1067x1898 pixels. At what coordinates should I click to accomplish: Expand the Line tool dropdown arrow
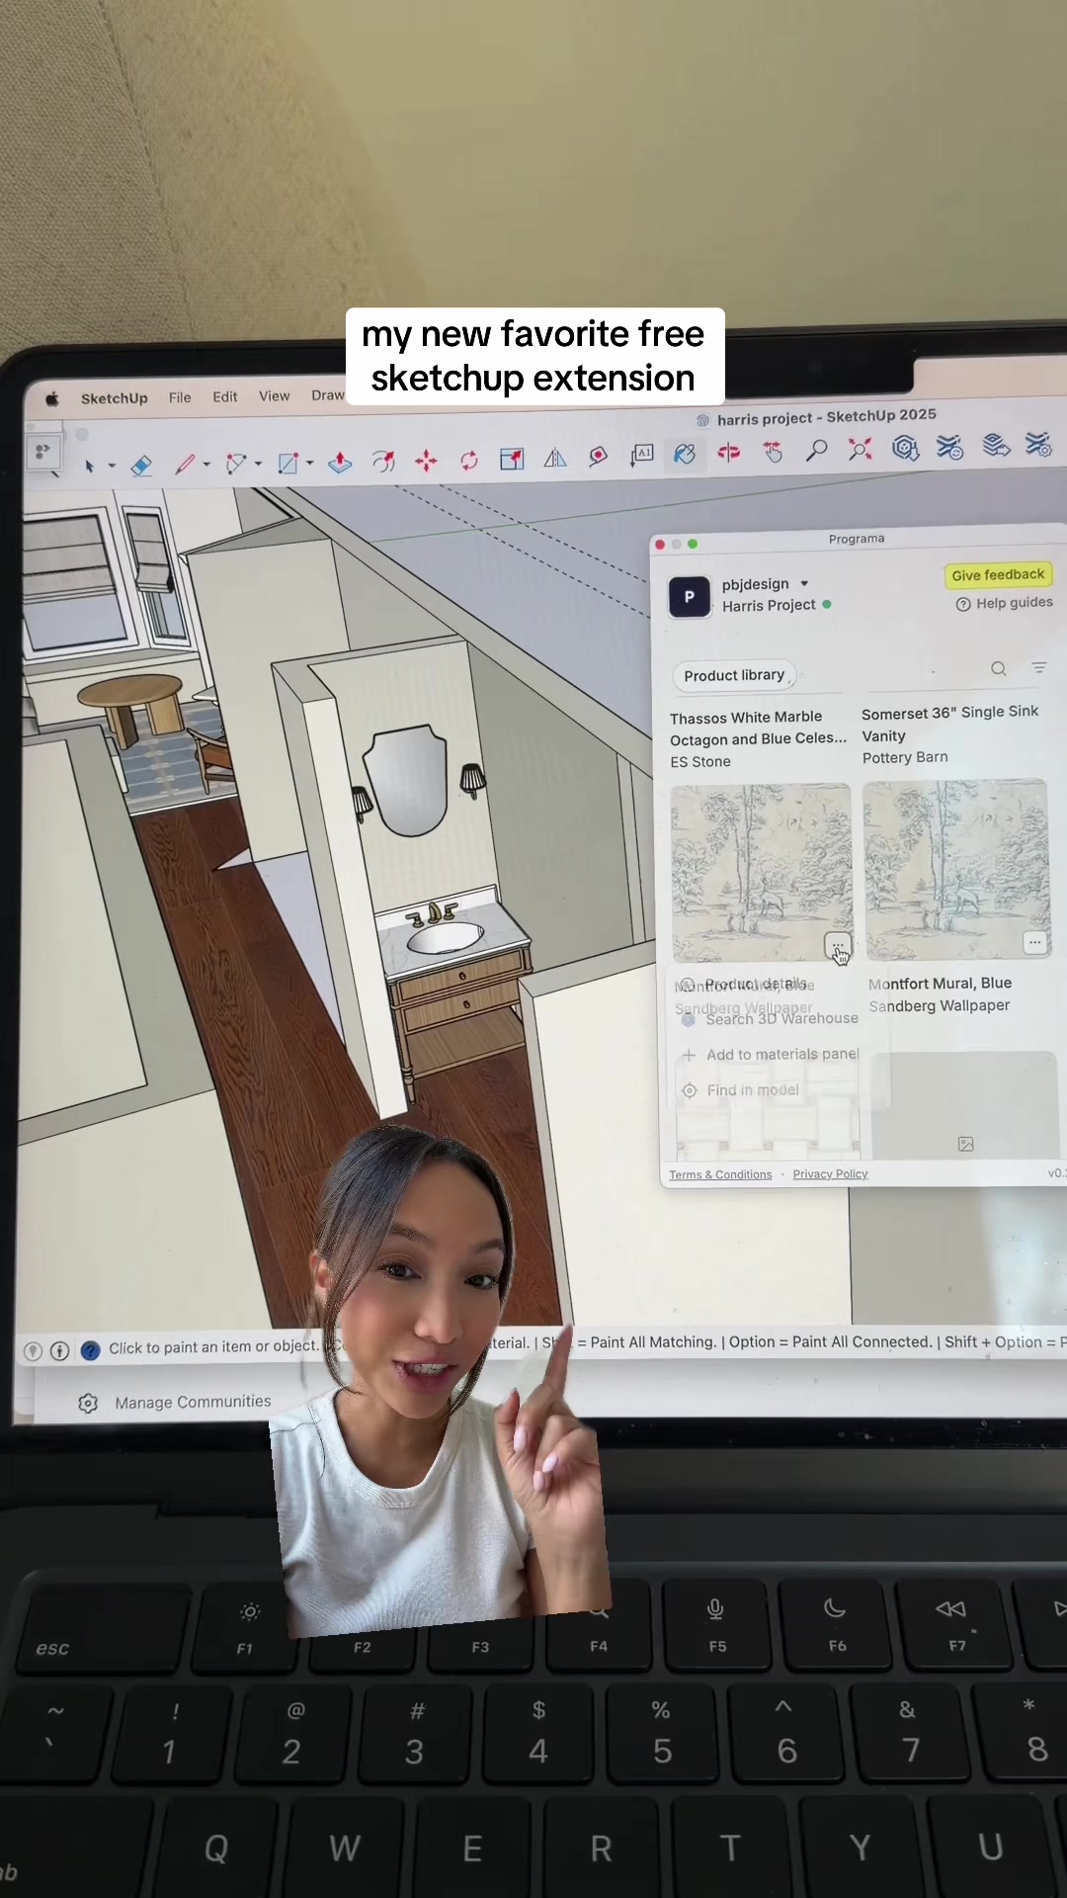coord(206,464)
